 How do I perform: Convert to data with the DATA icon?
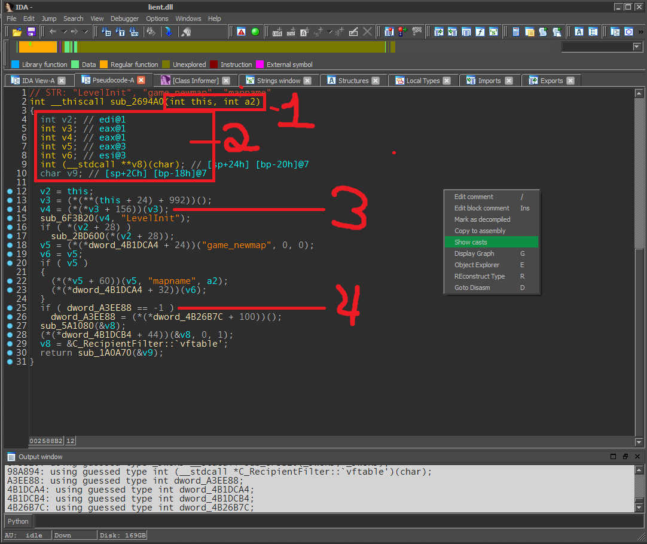click(291, 32)
